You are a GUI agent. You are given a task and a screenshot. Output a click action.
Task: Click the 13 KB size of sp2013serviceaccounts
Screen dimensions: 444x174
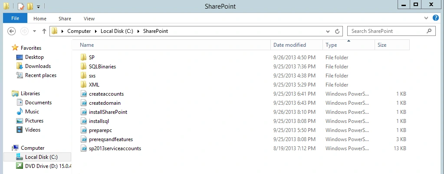click(x=400, y=148)
